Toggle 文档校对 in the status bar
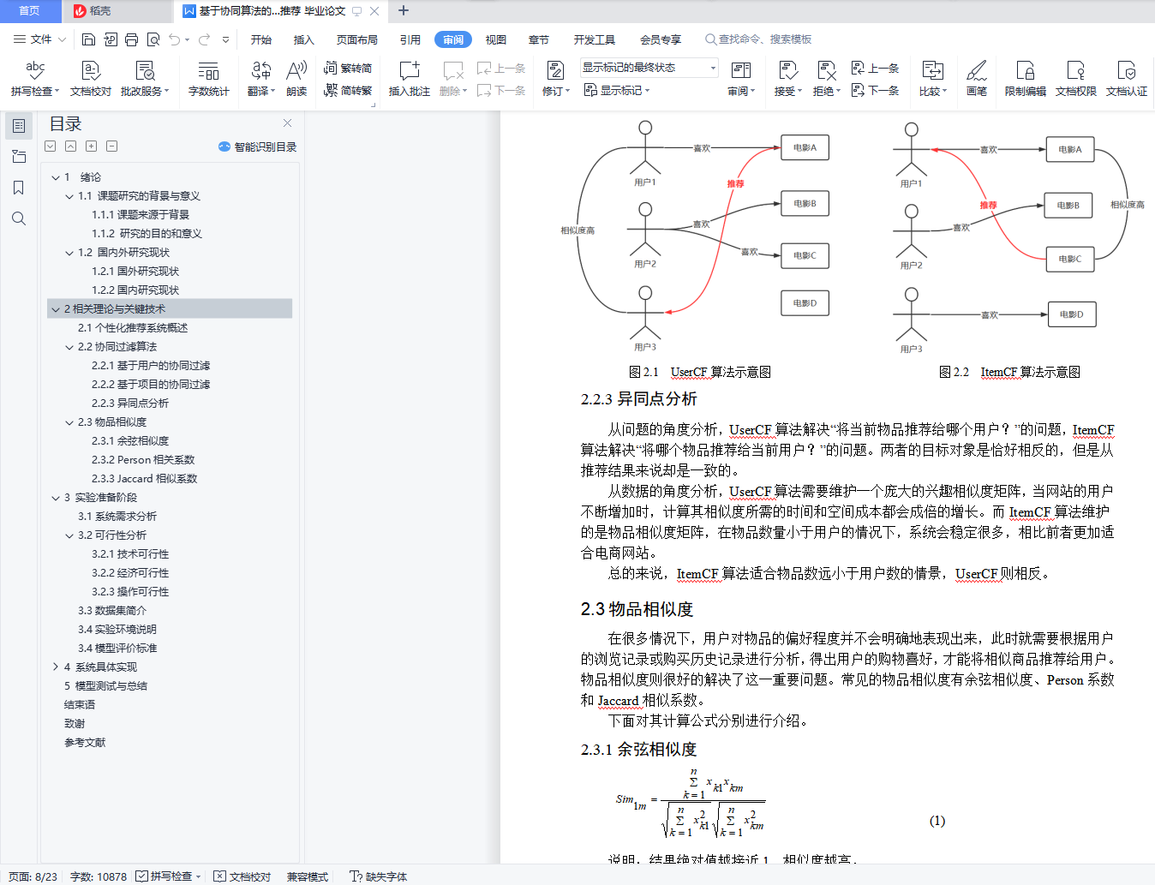This screenshot has height=885, width=1155. (242, 876)
